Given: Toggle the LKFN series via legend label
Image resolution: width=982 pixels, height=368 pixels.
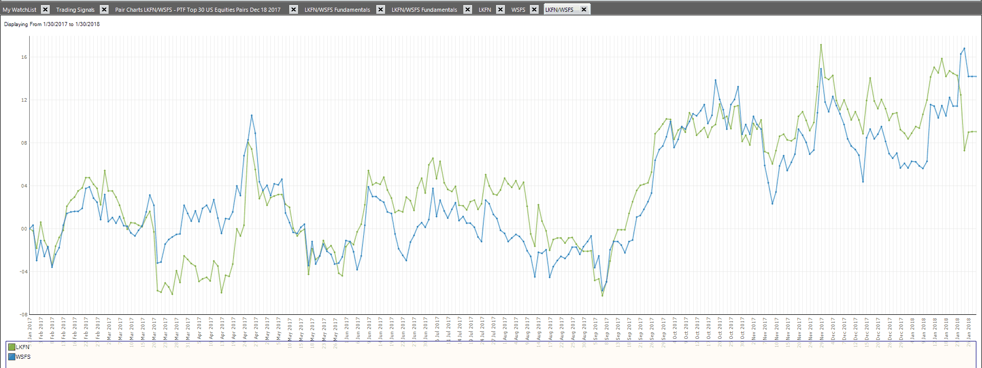Looking at the screenshot, I should click(23, 347).
